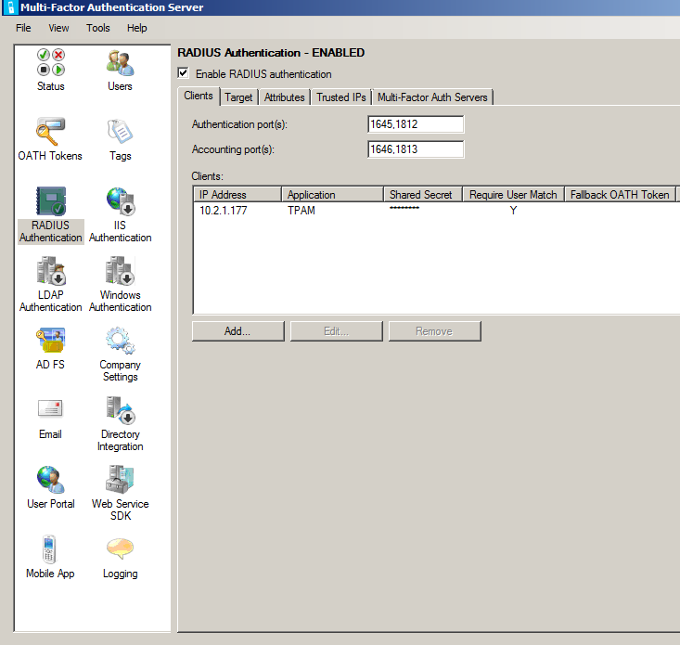Sort by the Shared Secret column header

pyautogui.click(x=423, y=195)
